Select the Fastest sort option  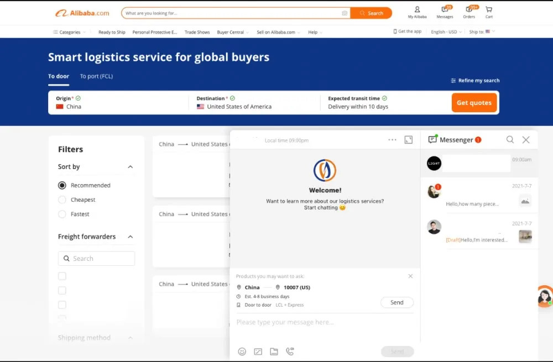62,214
